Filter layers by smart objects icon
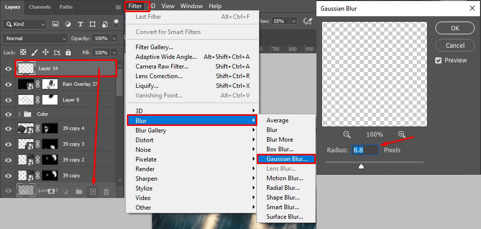Image resolution: width=481 pixels, height=229 pixels. point(105,24)
